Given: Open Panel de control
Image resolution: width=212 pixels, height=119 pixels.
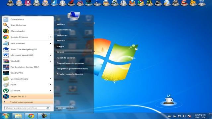Looking at the screenshot, I should click(66, 58).
